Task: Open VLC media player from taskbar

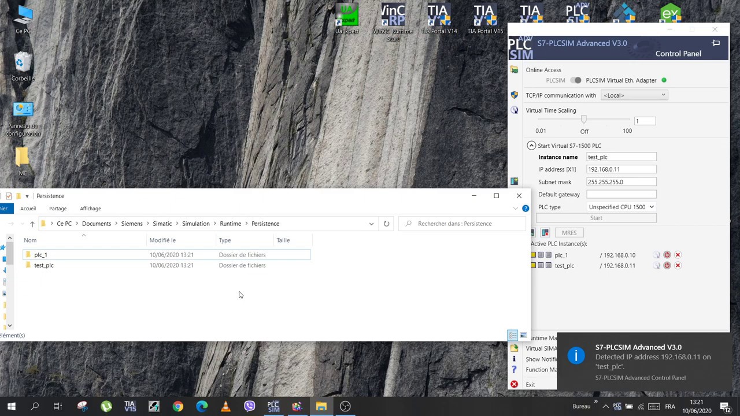Action: (225, 406)
